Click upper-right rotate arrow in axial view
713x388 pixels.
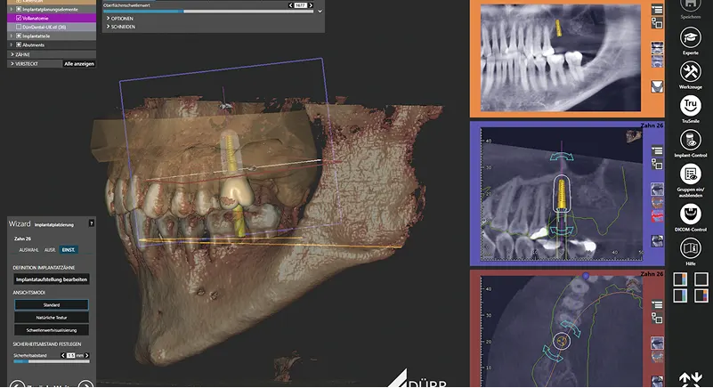(571, 328)
